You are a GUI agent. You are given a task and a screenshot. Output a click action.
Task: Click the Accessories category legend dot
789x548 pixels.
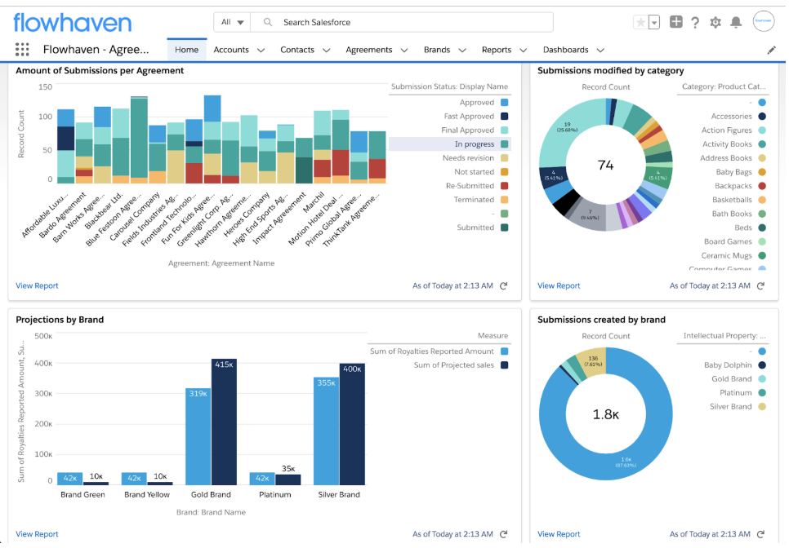[762, 117]
